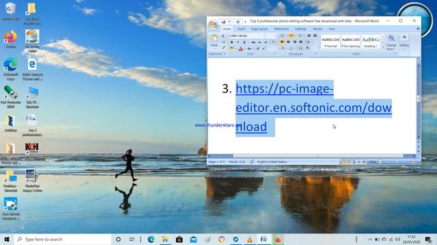Switch to the Review ribbon tab

[x=318, y=29]
